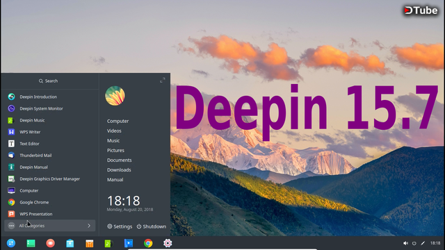This screenshot has width=445, height=250.
Task: Launch the music note icon on dock
Action: click(108, 243)
